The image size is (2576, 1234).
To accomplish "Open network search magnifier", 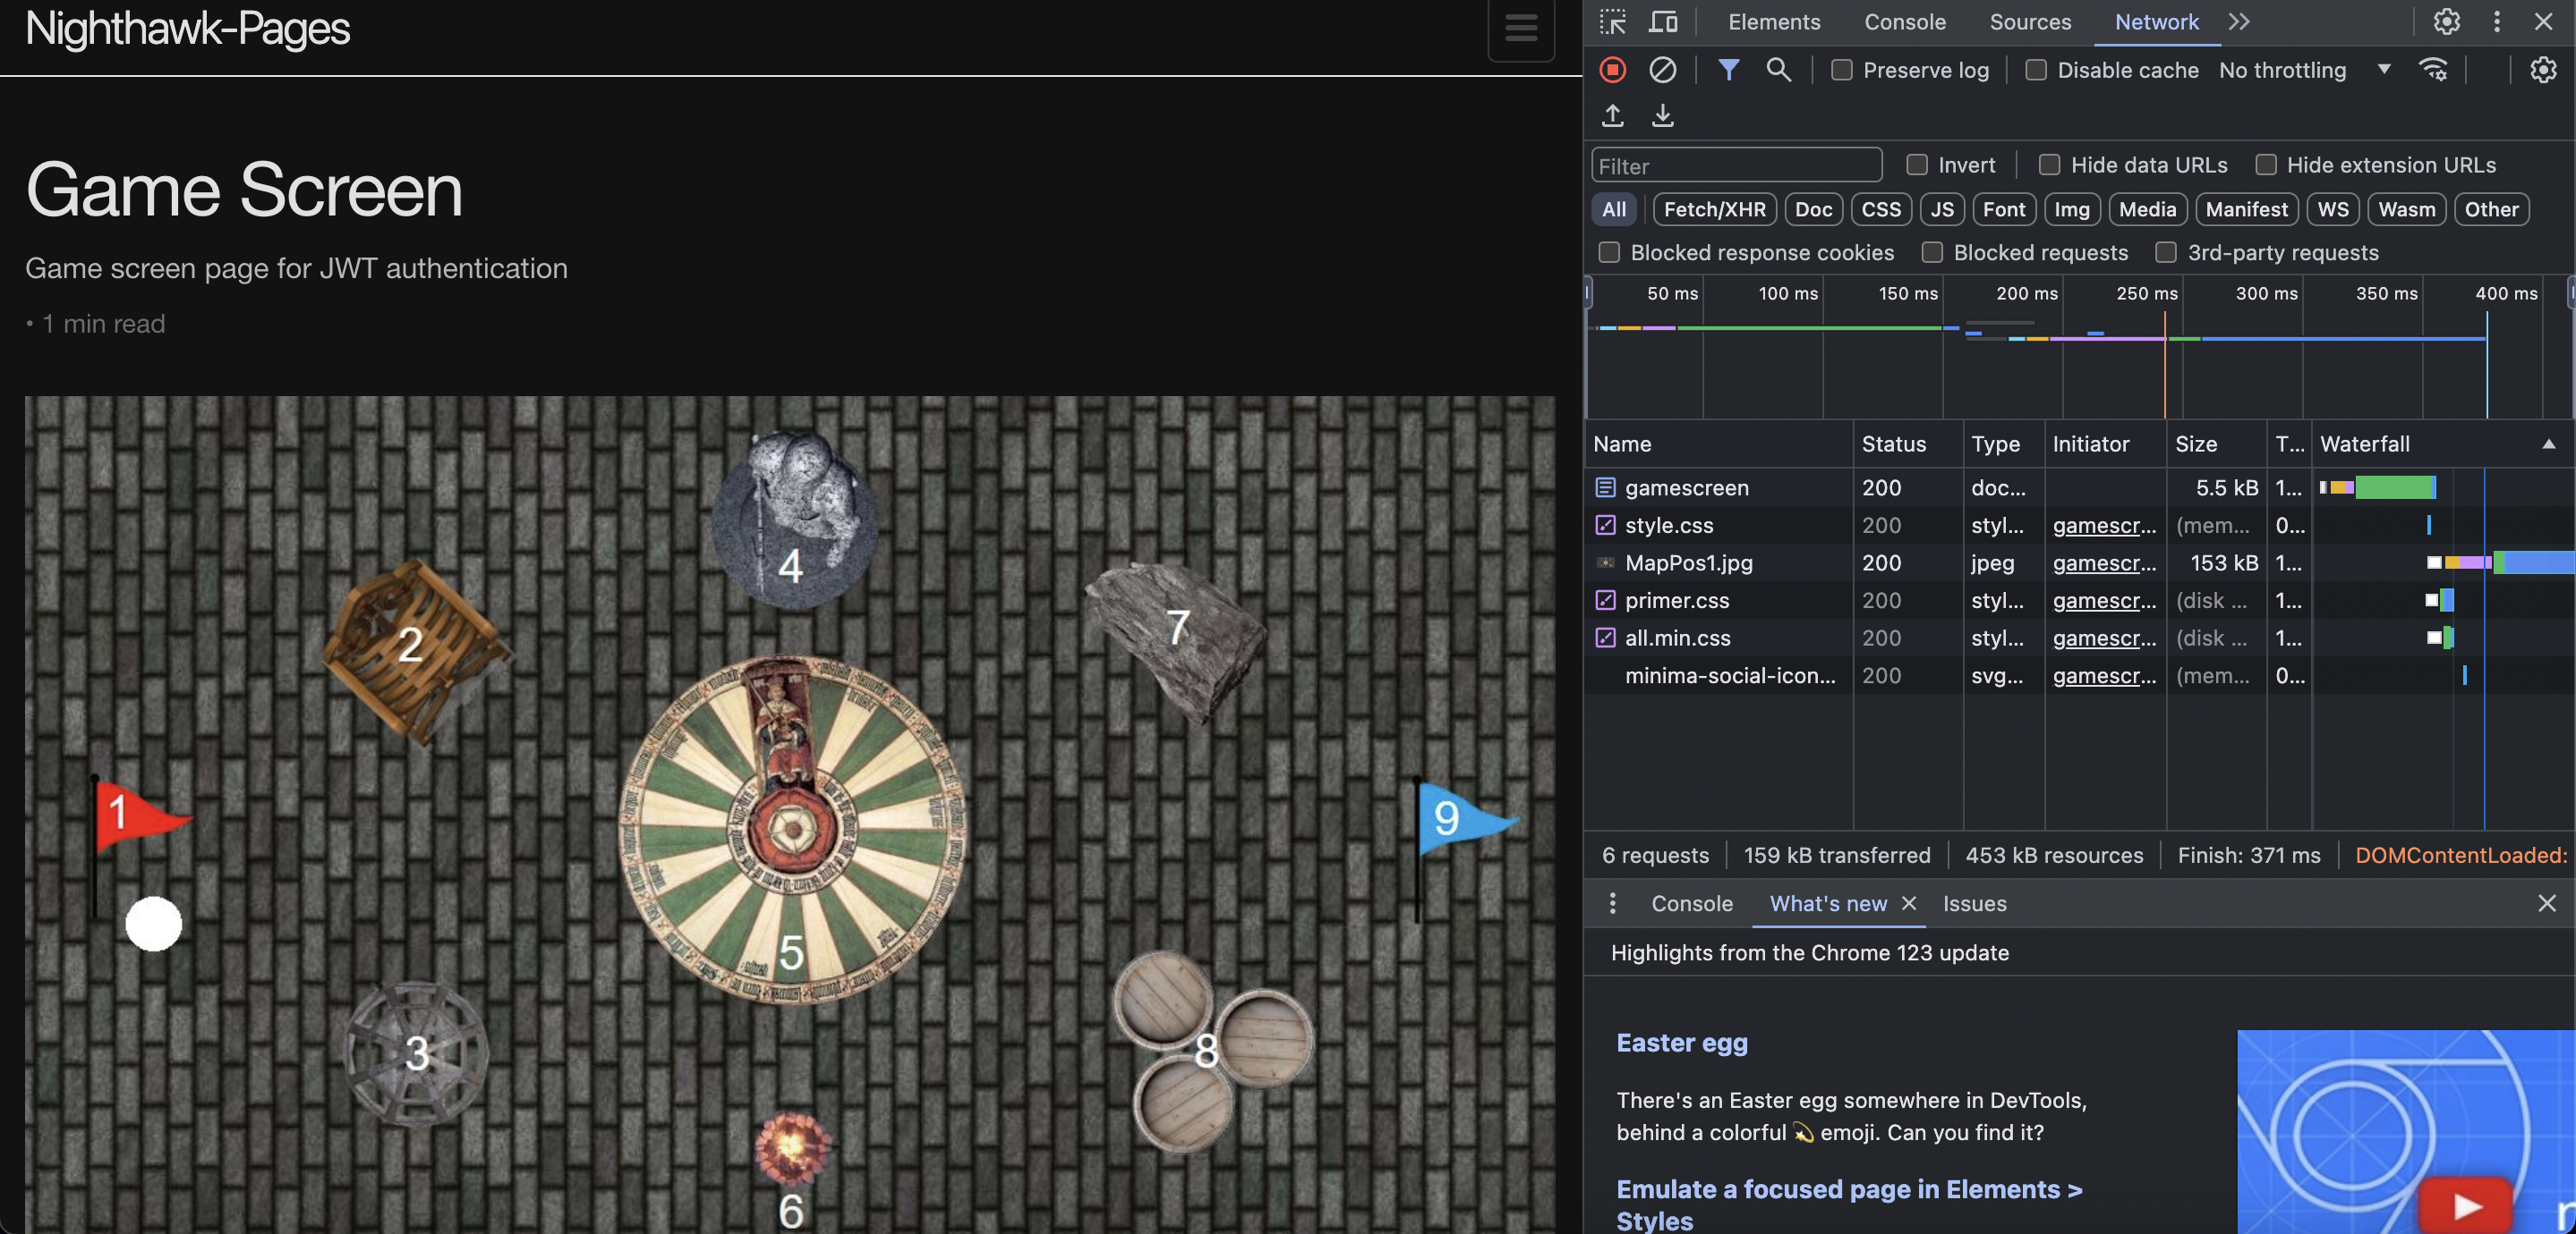I will 1778,70.
